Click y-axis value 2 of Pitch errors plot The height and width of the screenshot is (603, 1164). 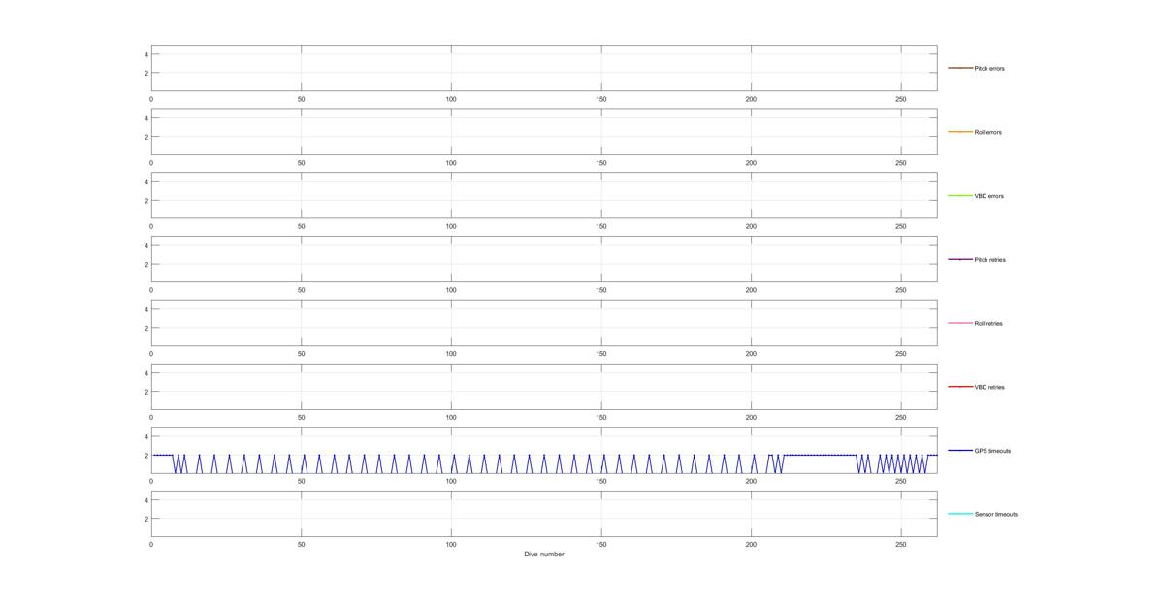[145, 73]
